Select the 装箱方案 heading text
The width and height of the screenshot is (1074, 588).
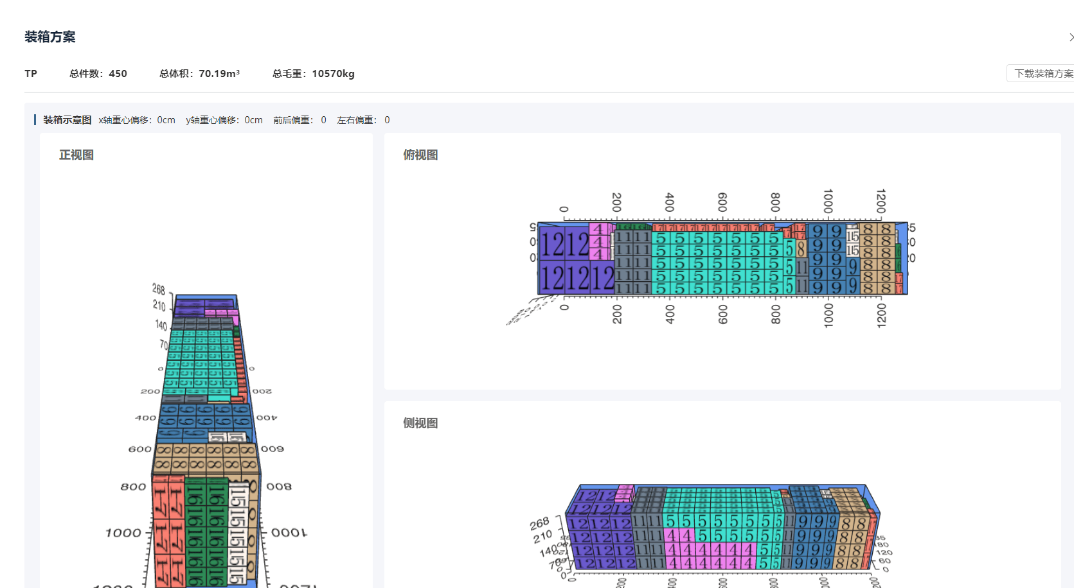tap(50, 37)
